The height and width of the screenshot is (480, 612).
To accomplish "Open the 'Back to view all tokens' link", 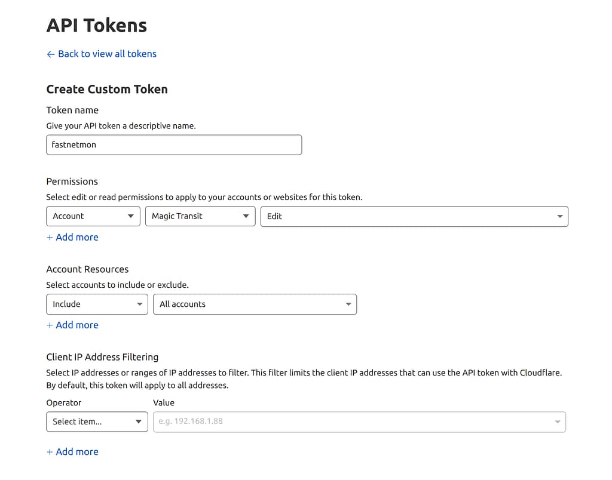I will pos(107,54).
